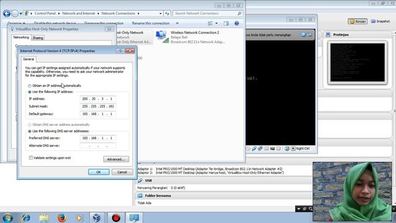Image resolution: width=396 pixels, height=223 pixels.
Task: Cancel the IPv4 properties dialog
Action: pos(122,172)
